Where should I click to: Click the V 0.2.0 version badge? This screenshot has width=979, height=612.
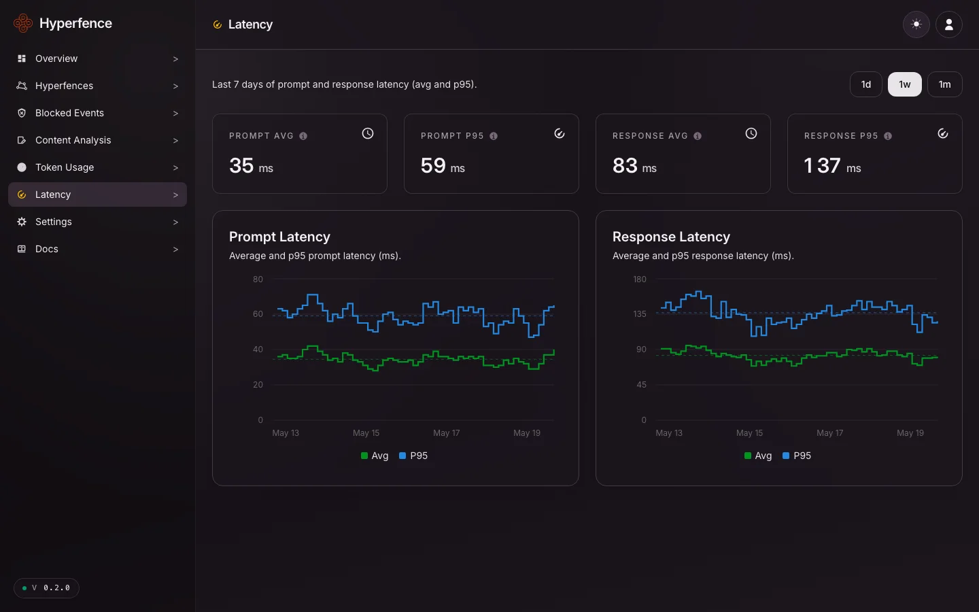(x=46, y=588)
